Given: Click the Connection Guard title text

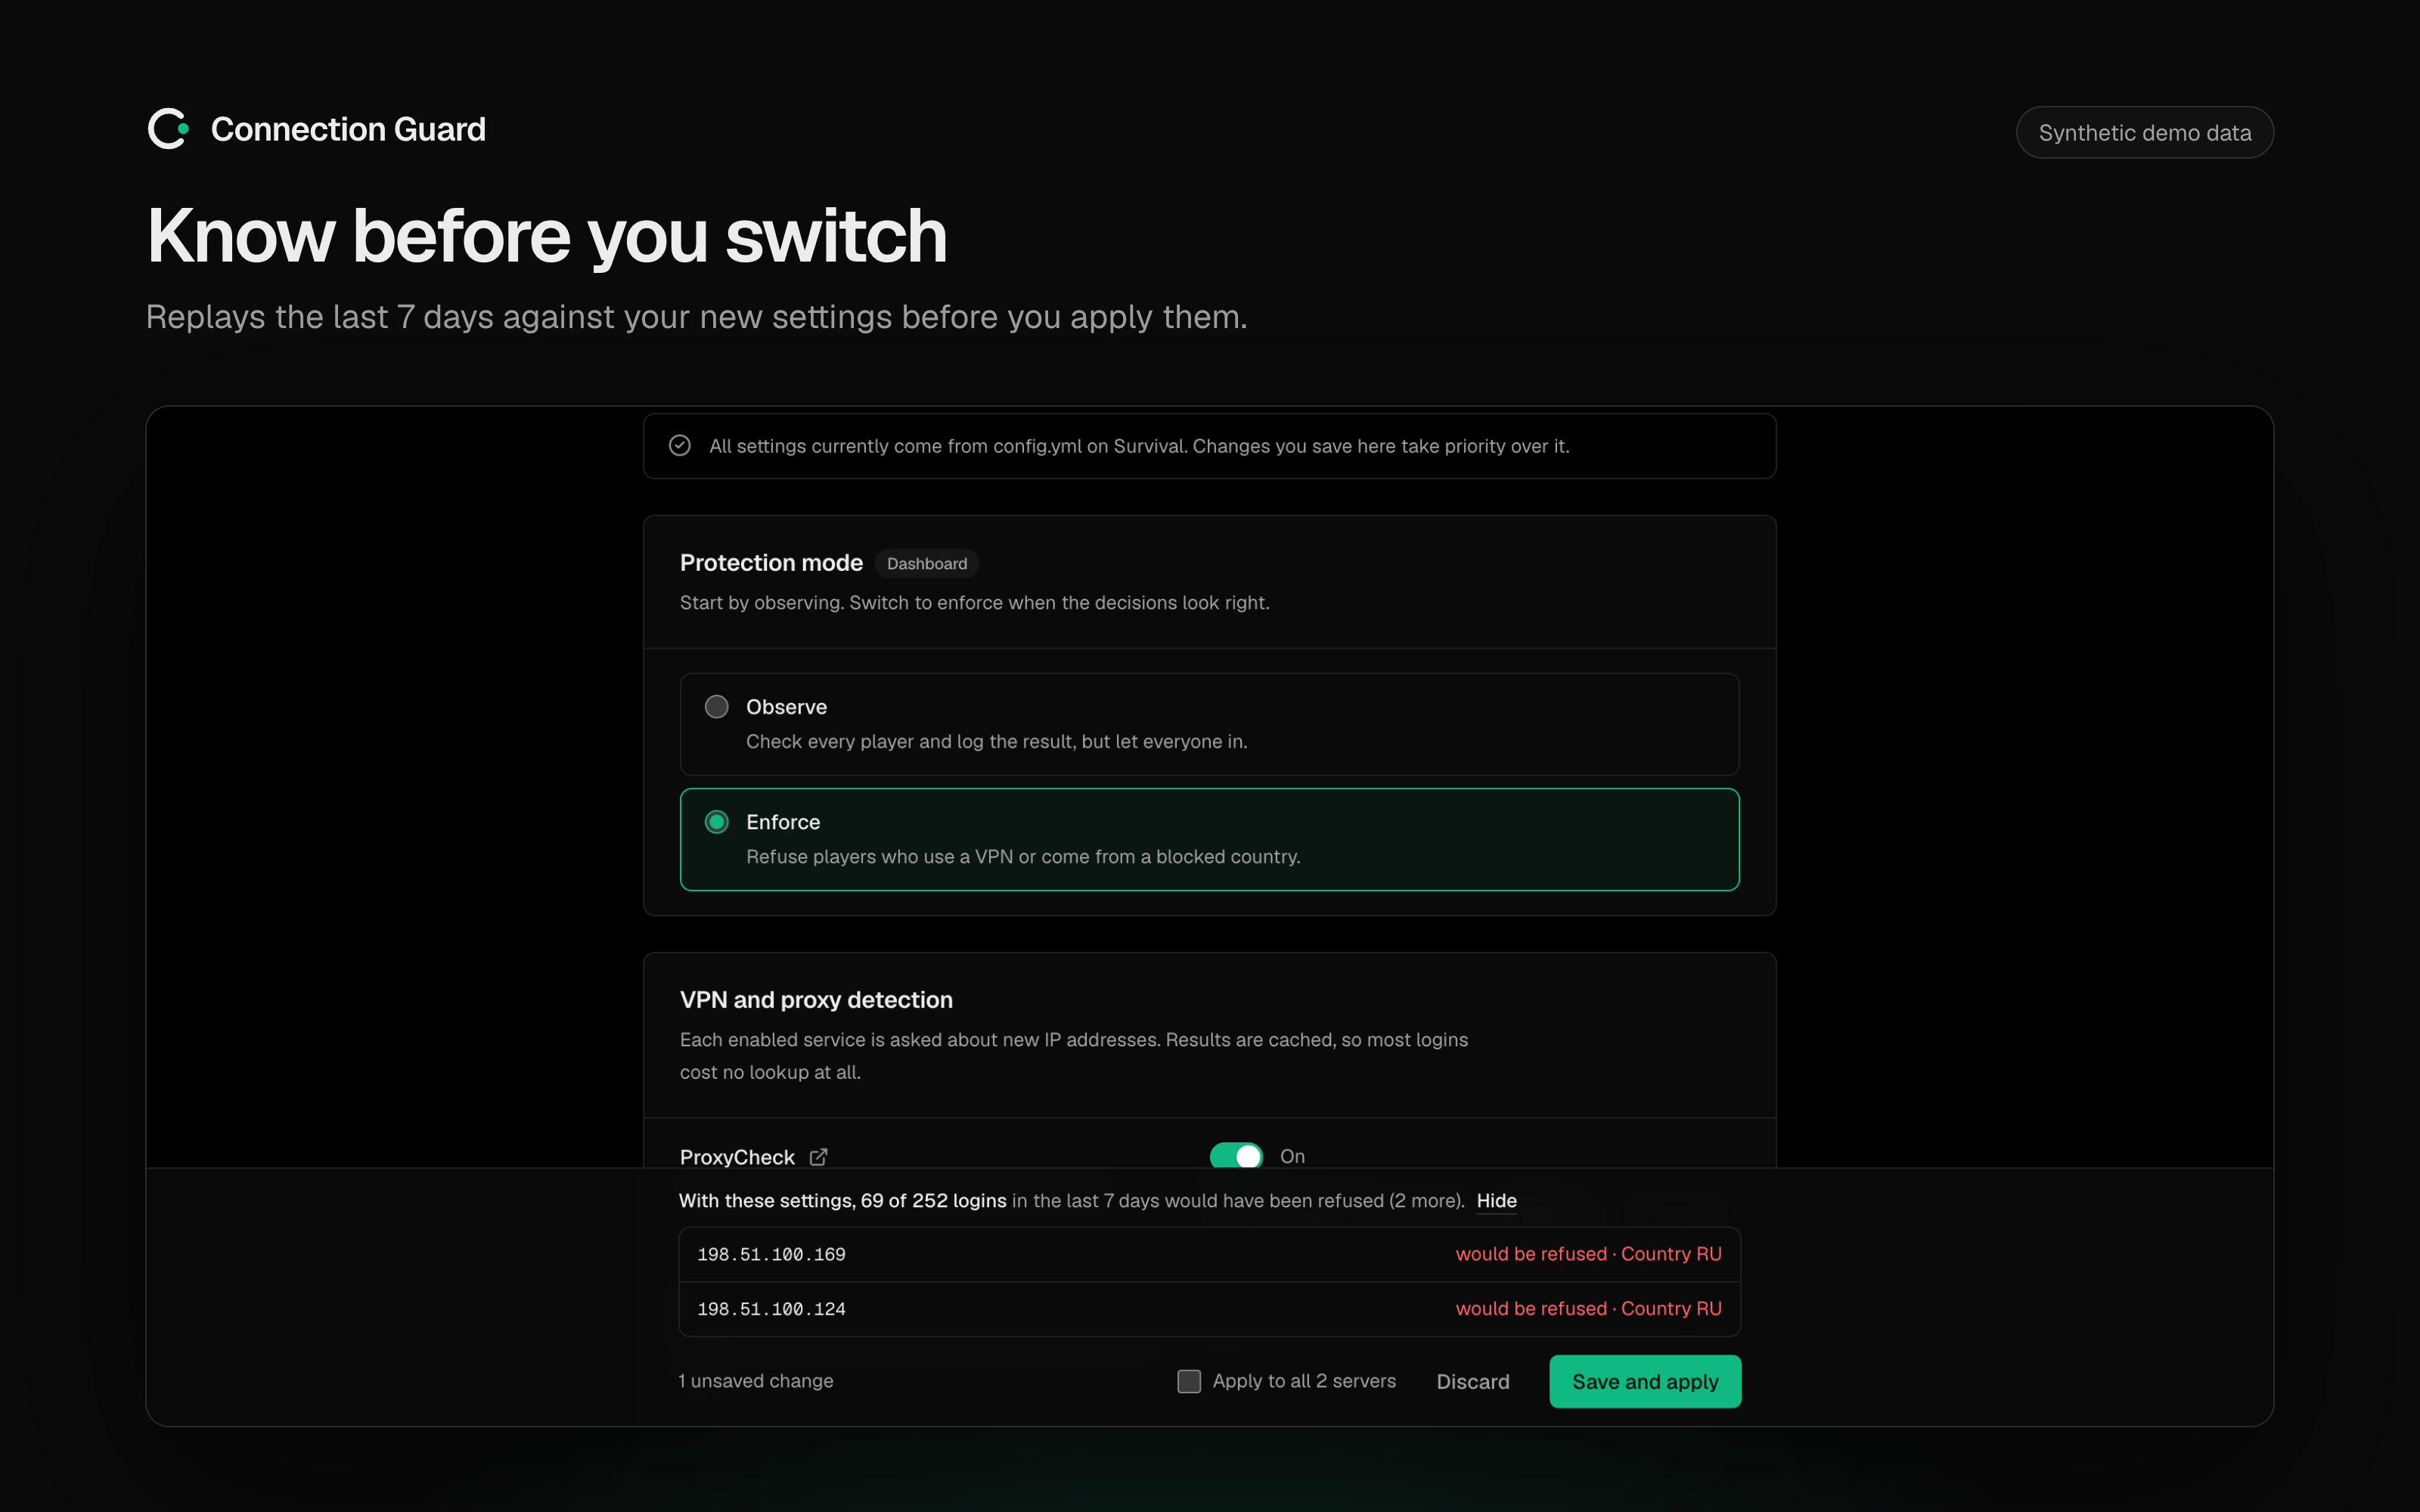Looking at the screenshot, I should 348,129.
